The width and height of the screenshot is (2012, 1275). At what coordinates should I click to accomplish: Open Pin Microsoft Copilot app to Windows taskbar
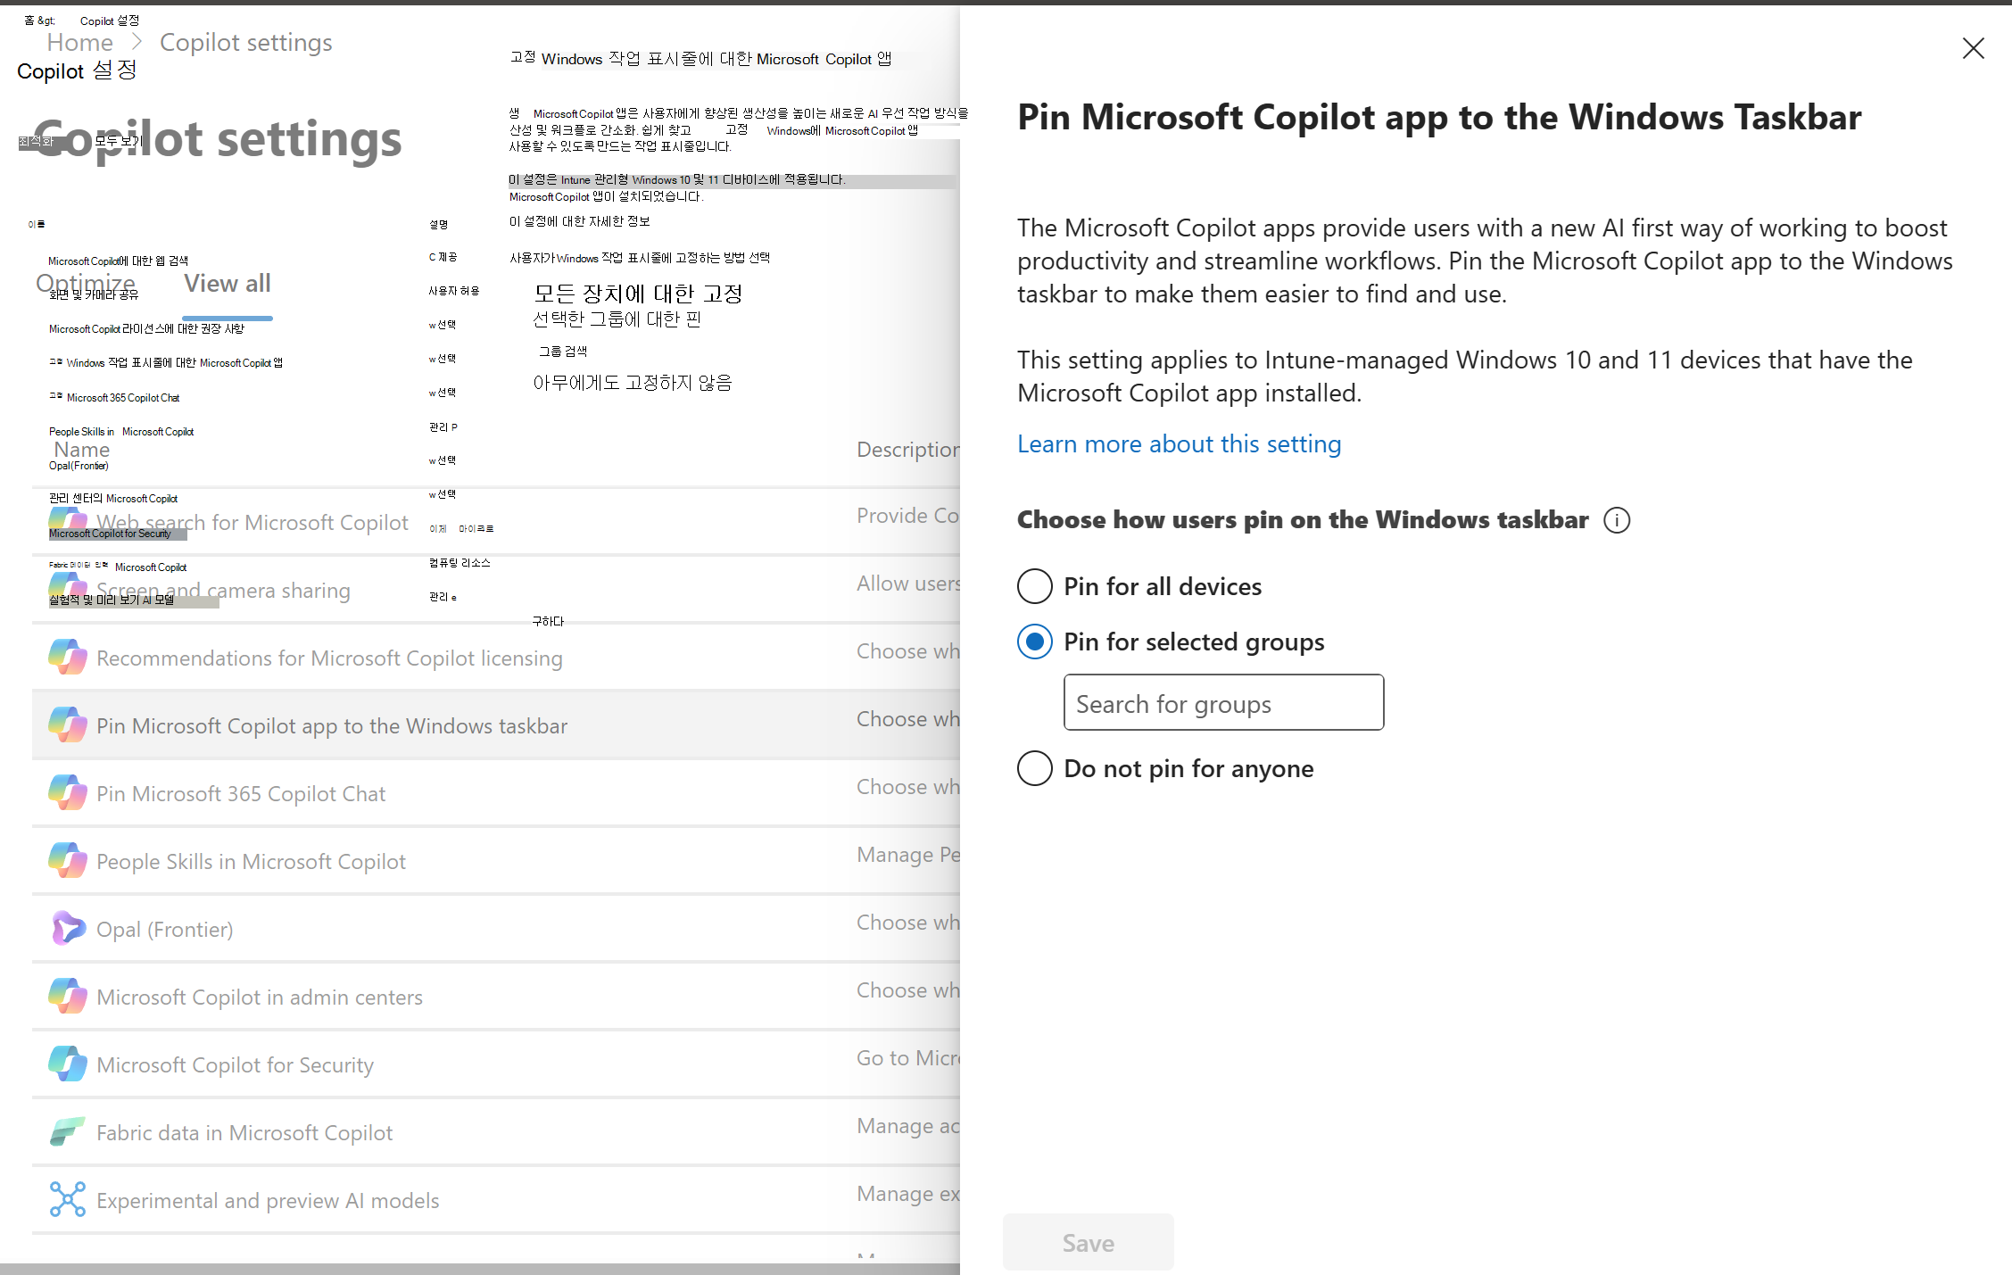point(332,726)
